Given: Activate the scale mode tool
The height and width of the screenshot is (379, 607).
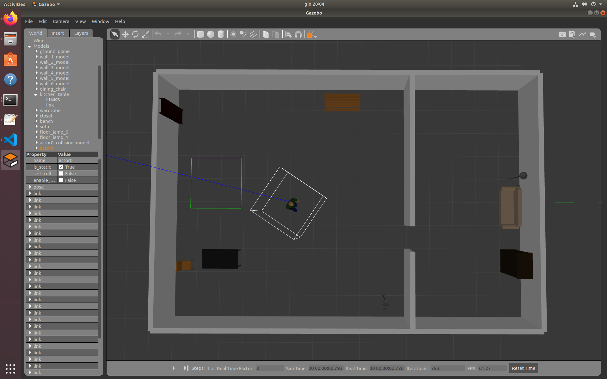Looking at the screenshot, I should click(x=145, y=34).
